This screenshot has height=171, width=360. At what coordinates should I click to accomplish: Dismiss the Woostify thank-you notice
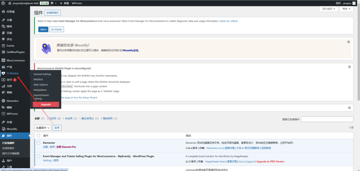click(348, 42)
